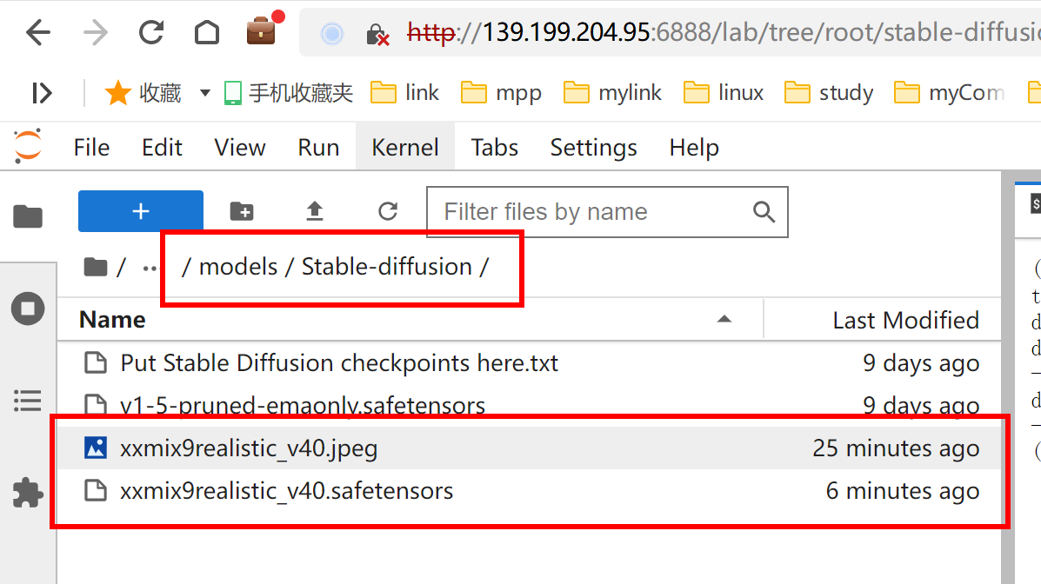This screenshot has height=584, width=1041.
Task: Open the Extension Manager puzzle icon
Action: (28, 493)
